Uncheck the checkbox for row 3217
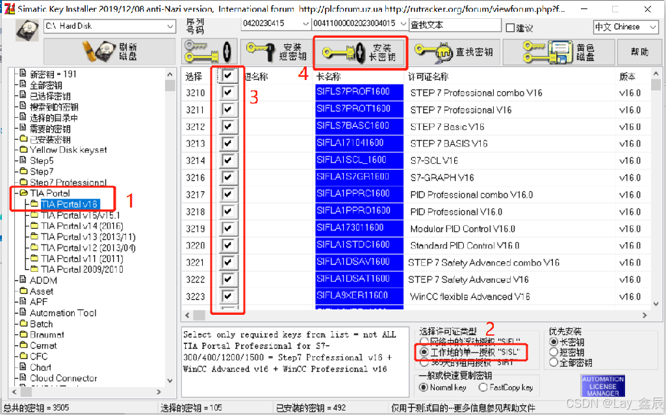The width and height of the screenshot is (666, 415). point(228,194)
